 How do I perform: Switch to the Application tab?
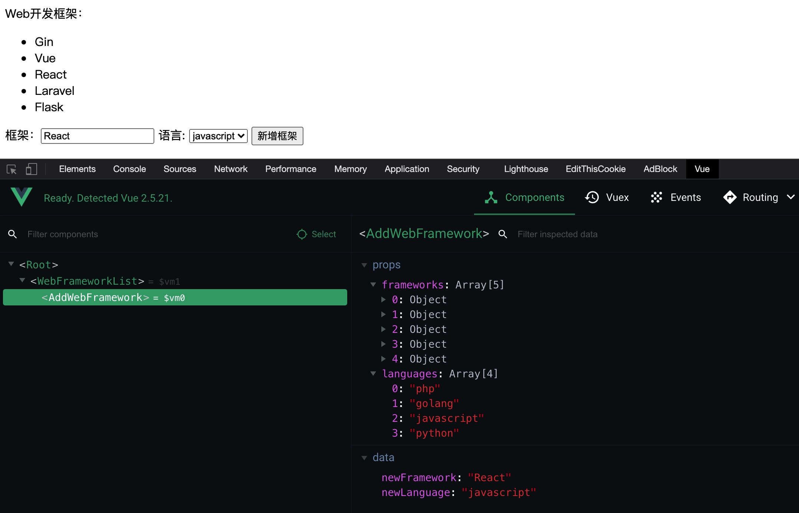(x=407, y=169)
